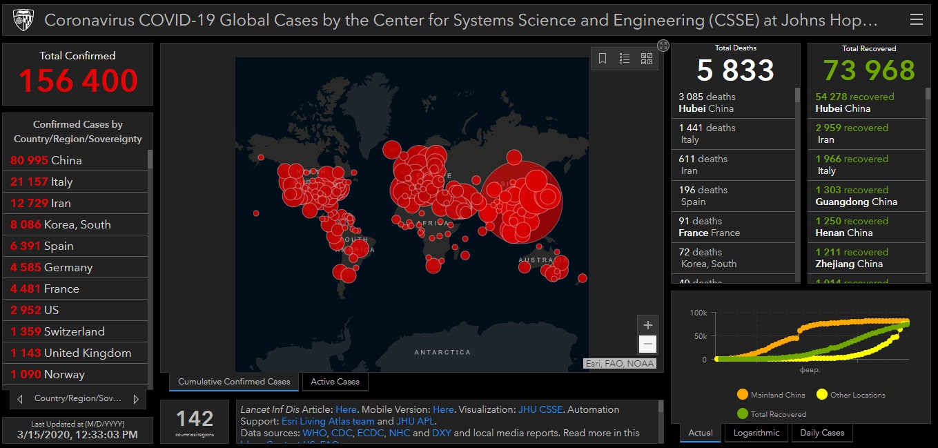Select Iran with 12 729 confirmed cases
Screen dimensions: 938x448
[x=75, y=203]
